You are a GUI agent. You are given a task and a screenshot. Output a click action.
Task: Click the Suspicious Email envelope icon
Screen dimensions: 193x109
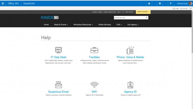[58, 85]
